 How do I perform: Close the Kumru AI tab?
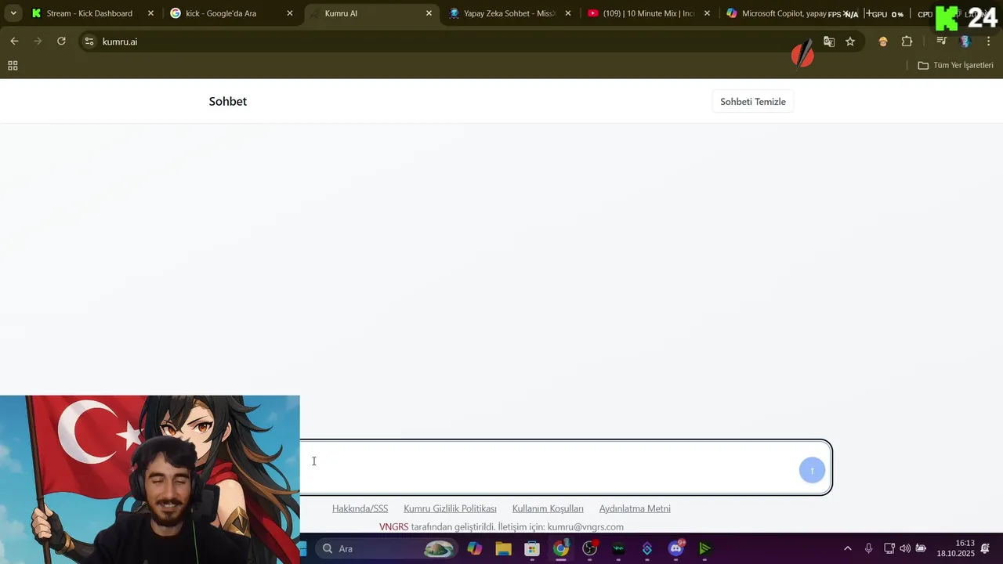pyautogui.click(x=429, y=13)
